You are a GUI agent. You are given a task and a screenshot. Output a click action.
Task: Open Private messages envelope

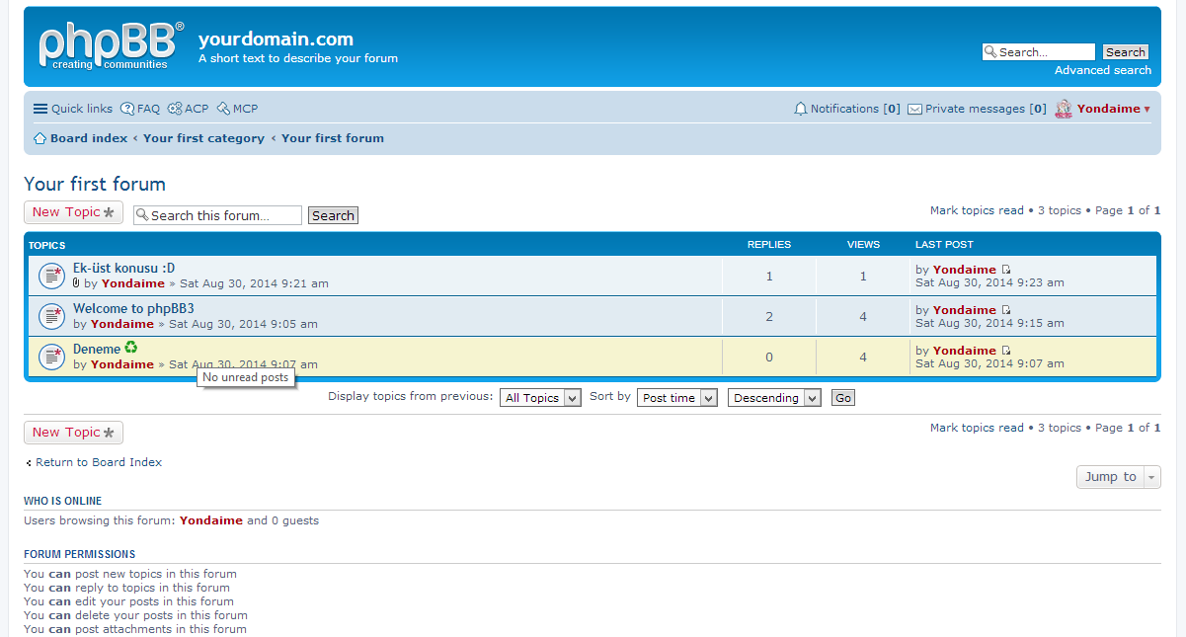click(915, 109)
